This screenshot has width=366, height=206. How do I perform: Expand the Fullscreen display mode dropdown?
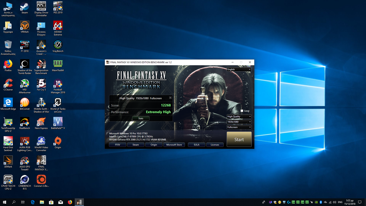tap(239, 127)
